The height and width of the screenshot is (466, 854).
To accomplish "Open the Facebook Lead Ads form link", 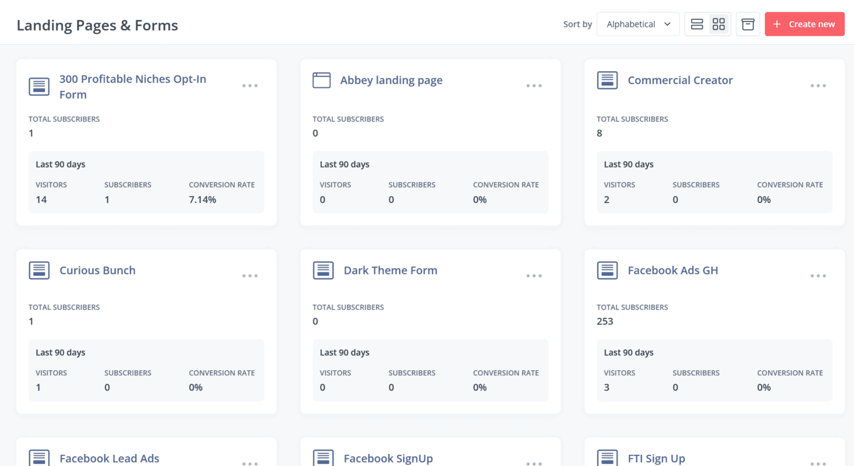I will pos(109,458).
